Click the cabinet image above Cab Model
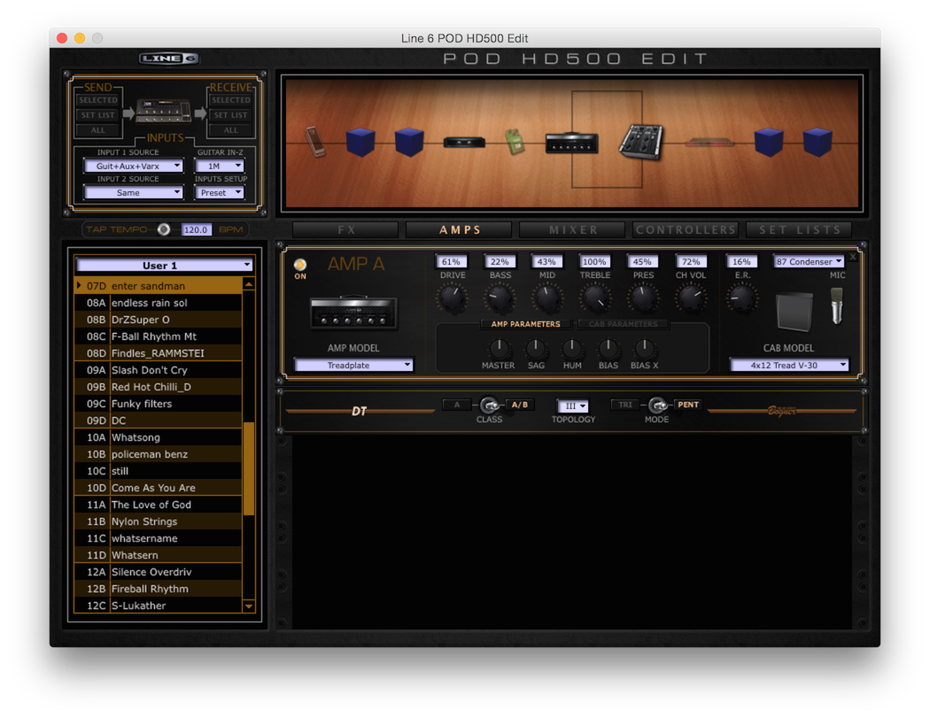Image resolution: width=930 pixels, height=718 pixels. point(794,312)
